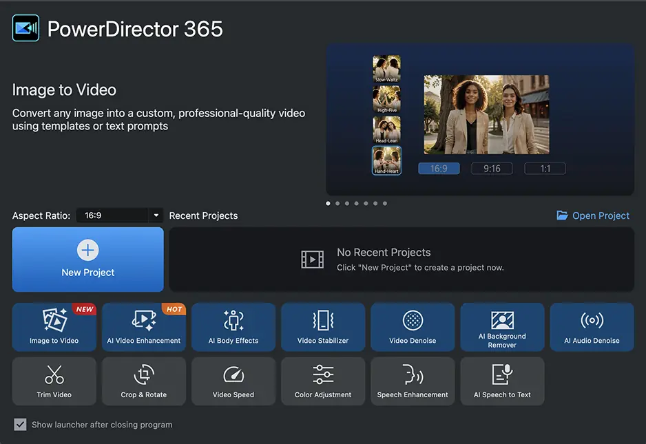Go to sixth carousel slide dot

click(375, 204)
